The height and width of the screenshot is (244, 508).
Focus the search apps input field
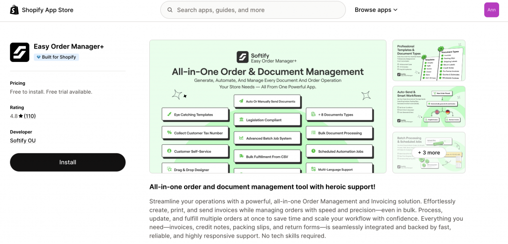click(253, 10)
